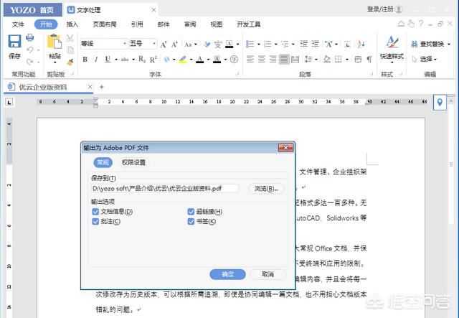Click the enclosed character (字) circle icon
The height and width of the screenshot is (318, 459).
[x=235, y=60]
